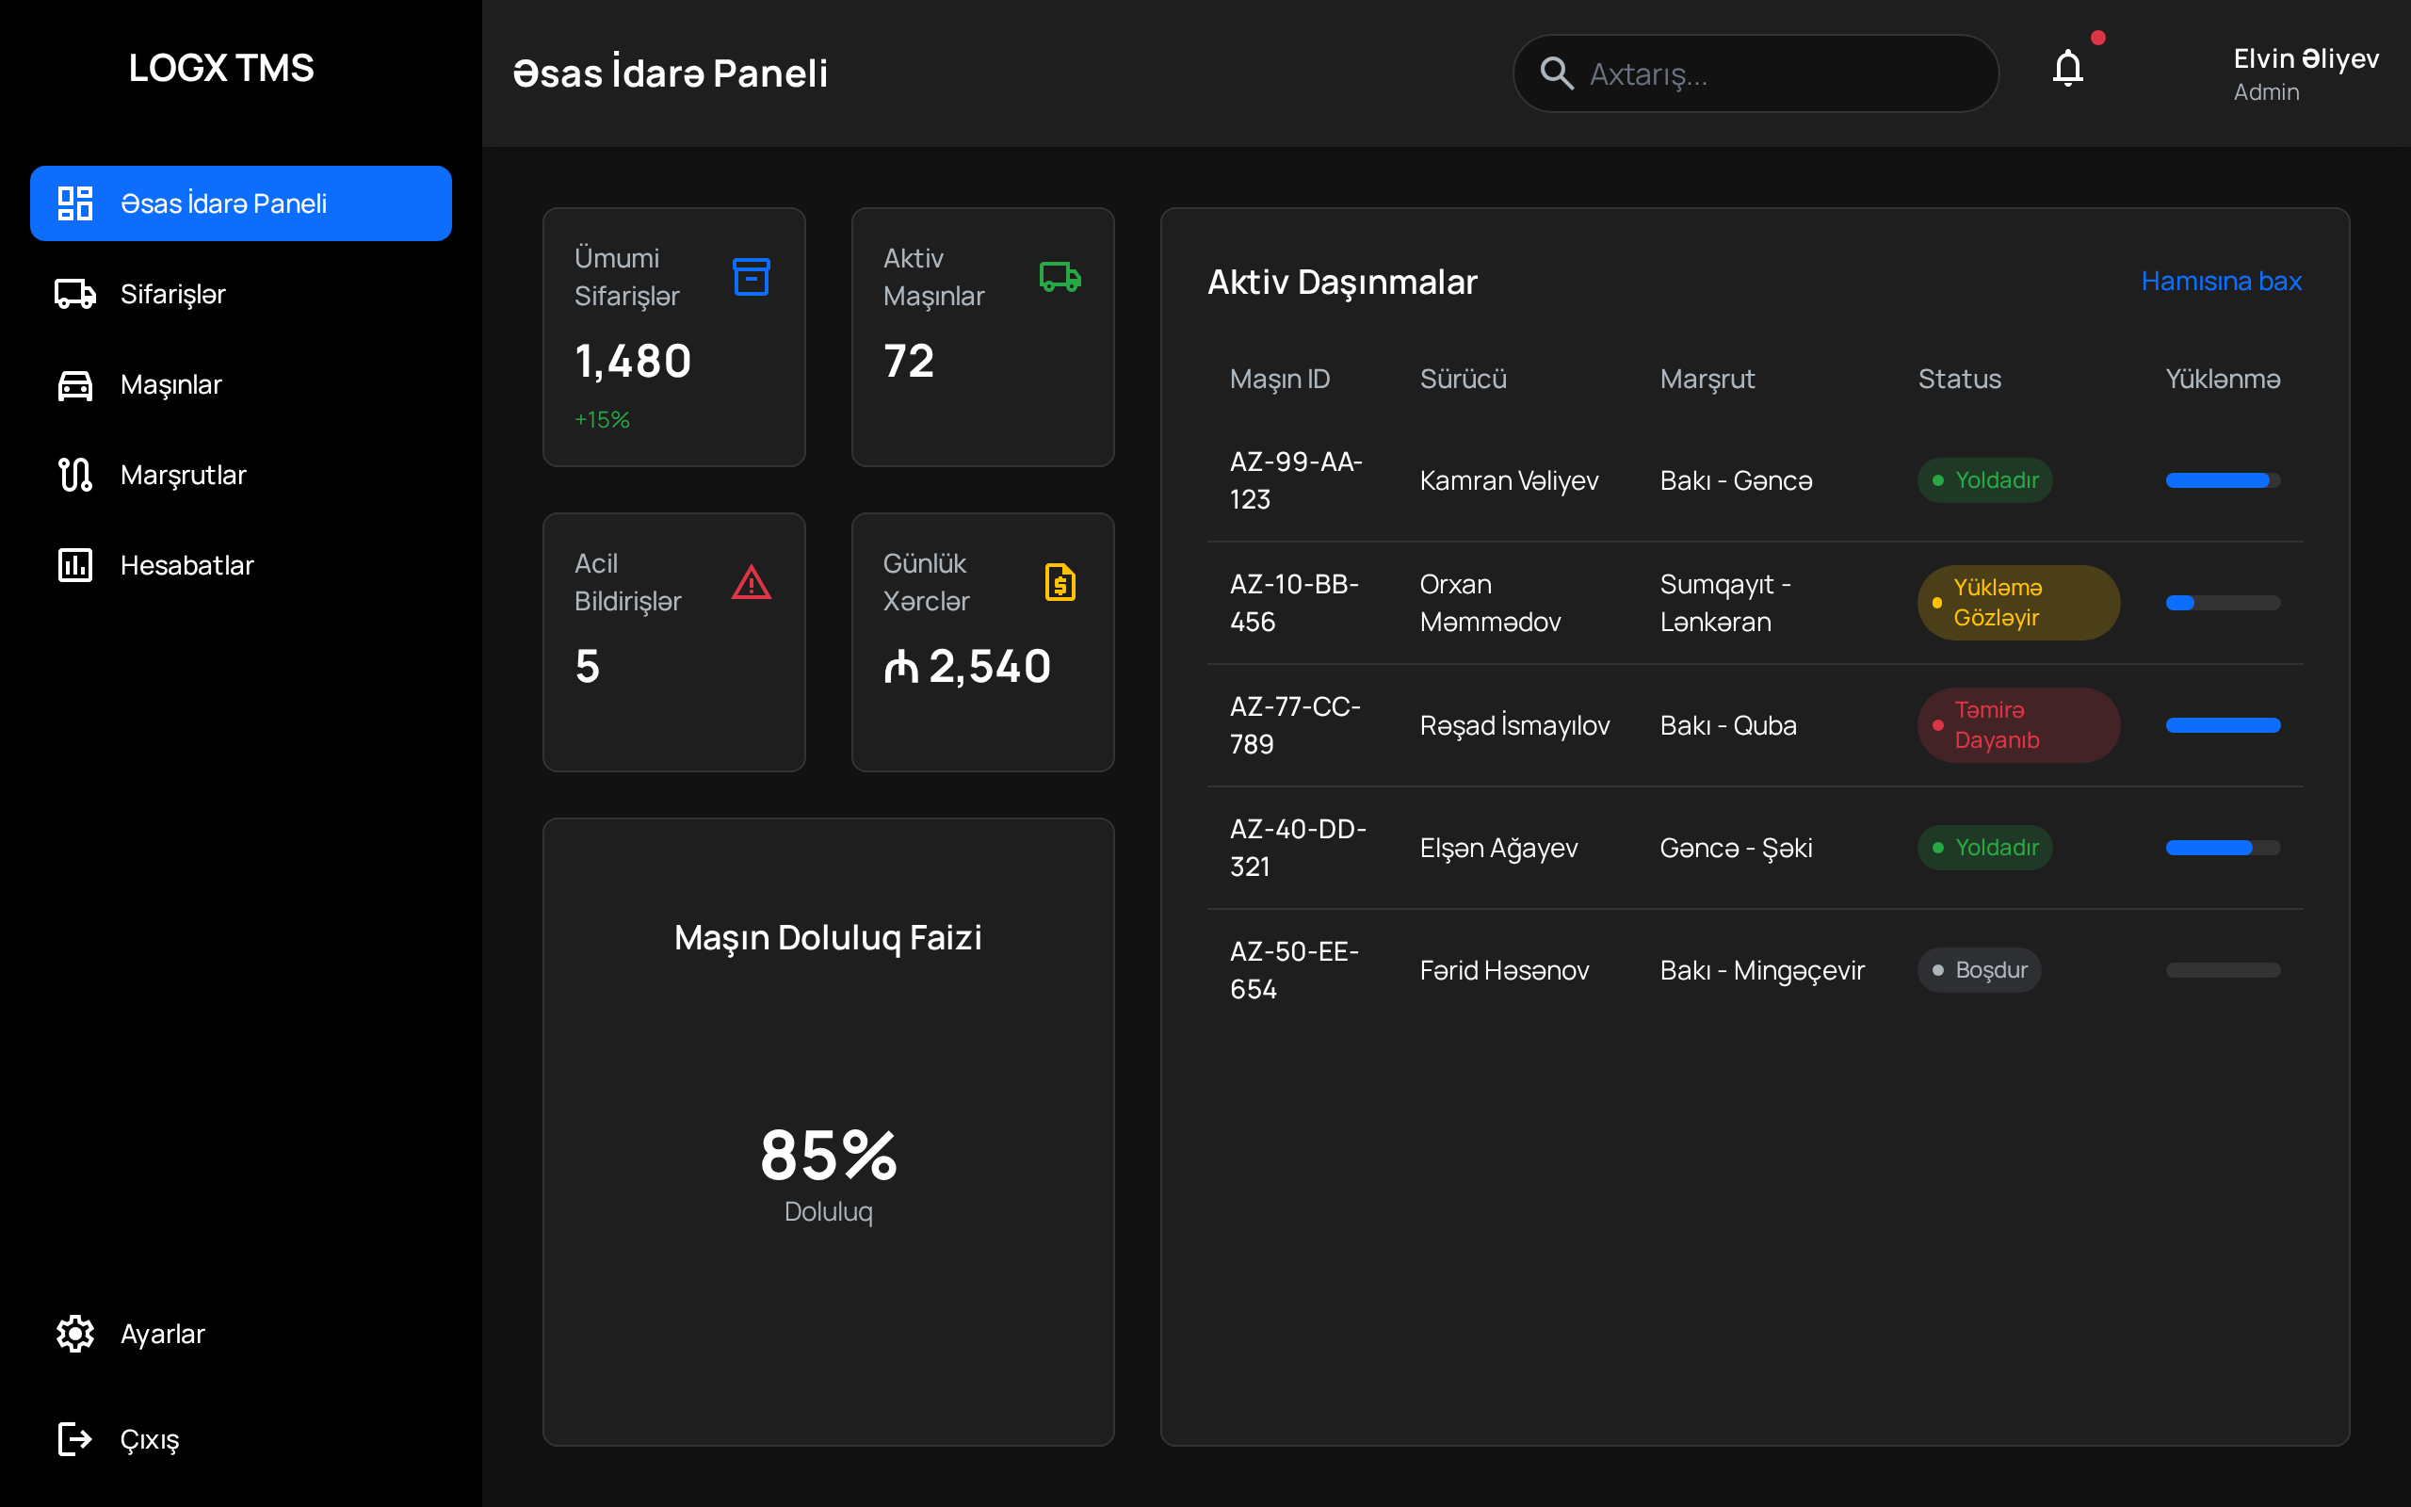Click the LOGX TMS logo
The height and width of the screenshot is (1507, 2411).
tap(221, 68)
